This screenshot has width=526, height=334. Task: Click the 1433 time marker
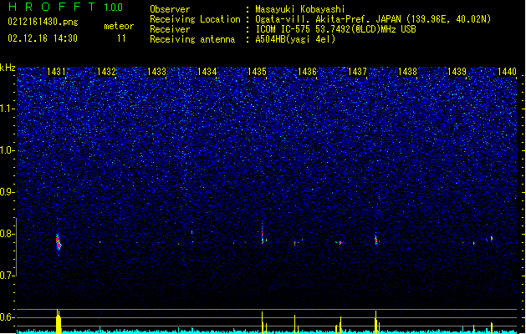click(x=156, y=72)
